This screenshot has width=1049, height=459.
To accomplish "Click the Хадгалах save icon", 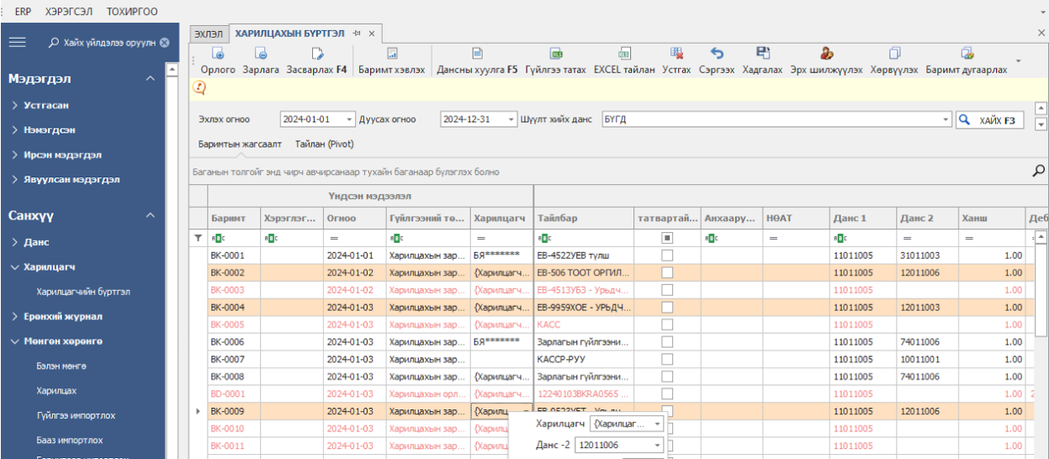I will pos(763,54).
